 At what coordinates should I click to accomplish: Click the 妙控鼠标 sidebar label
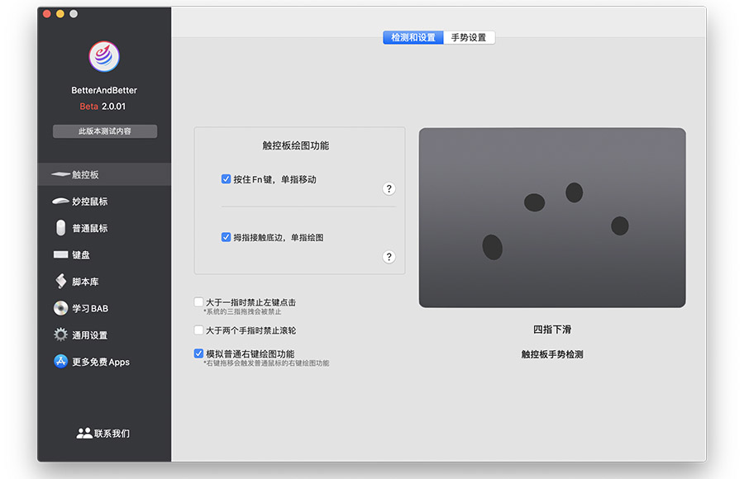(x=89, y=202)
